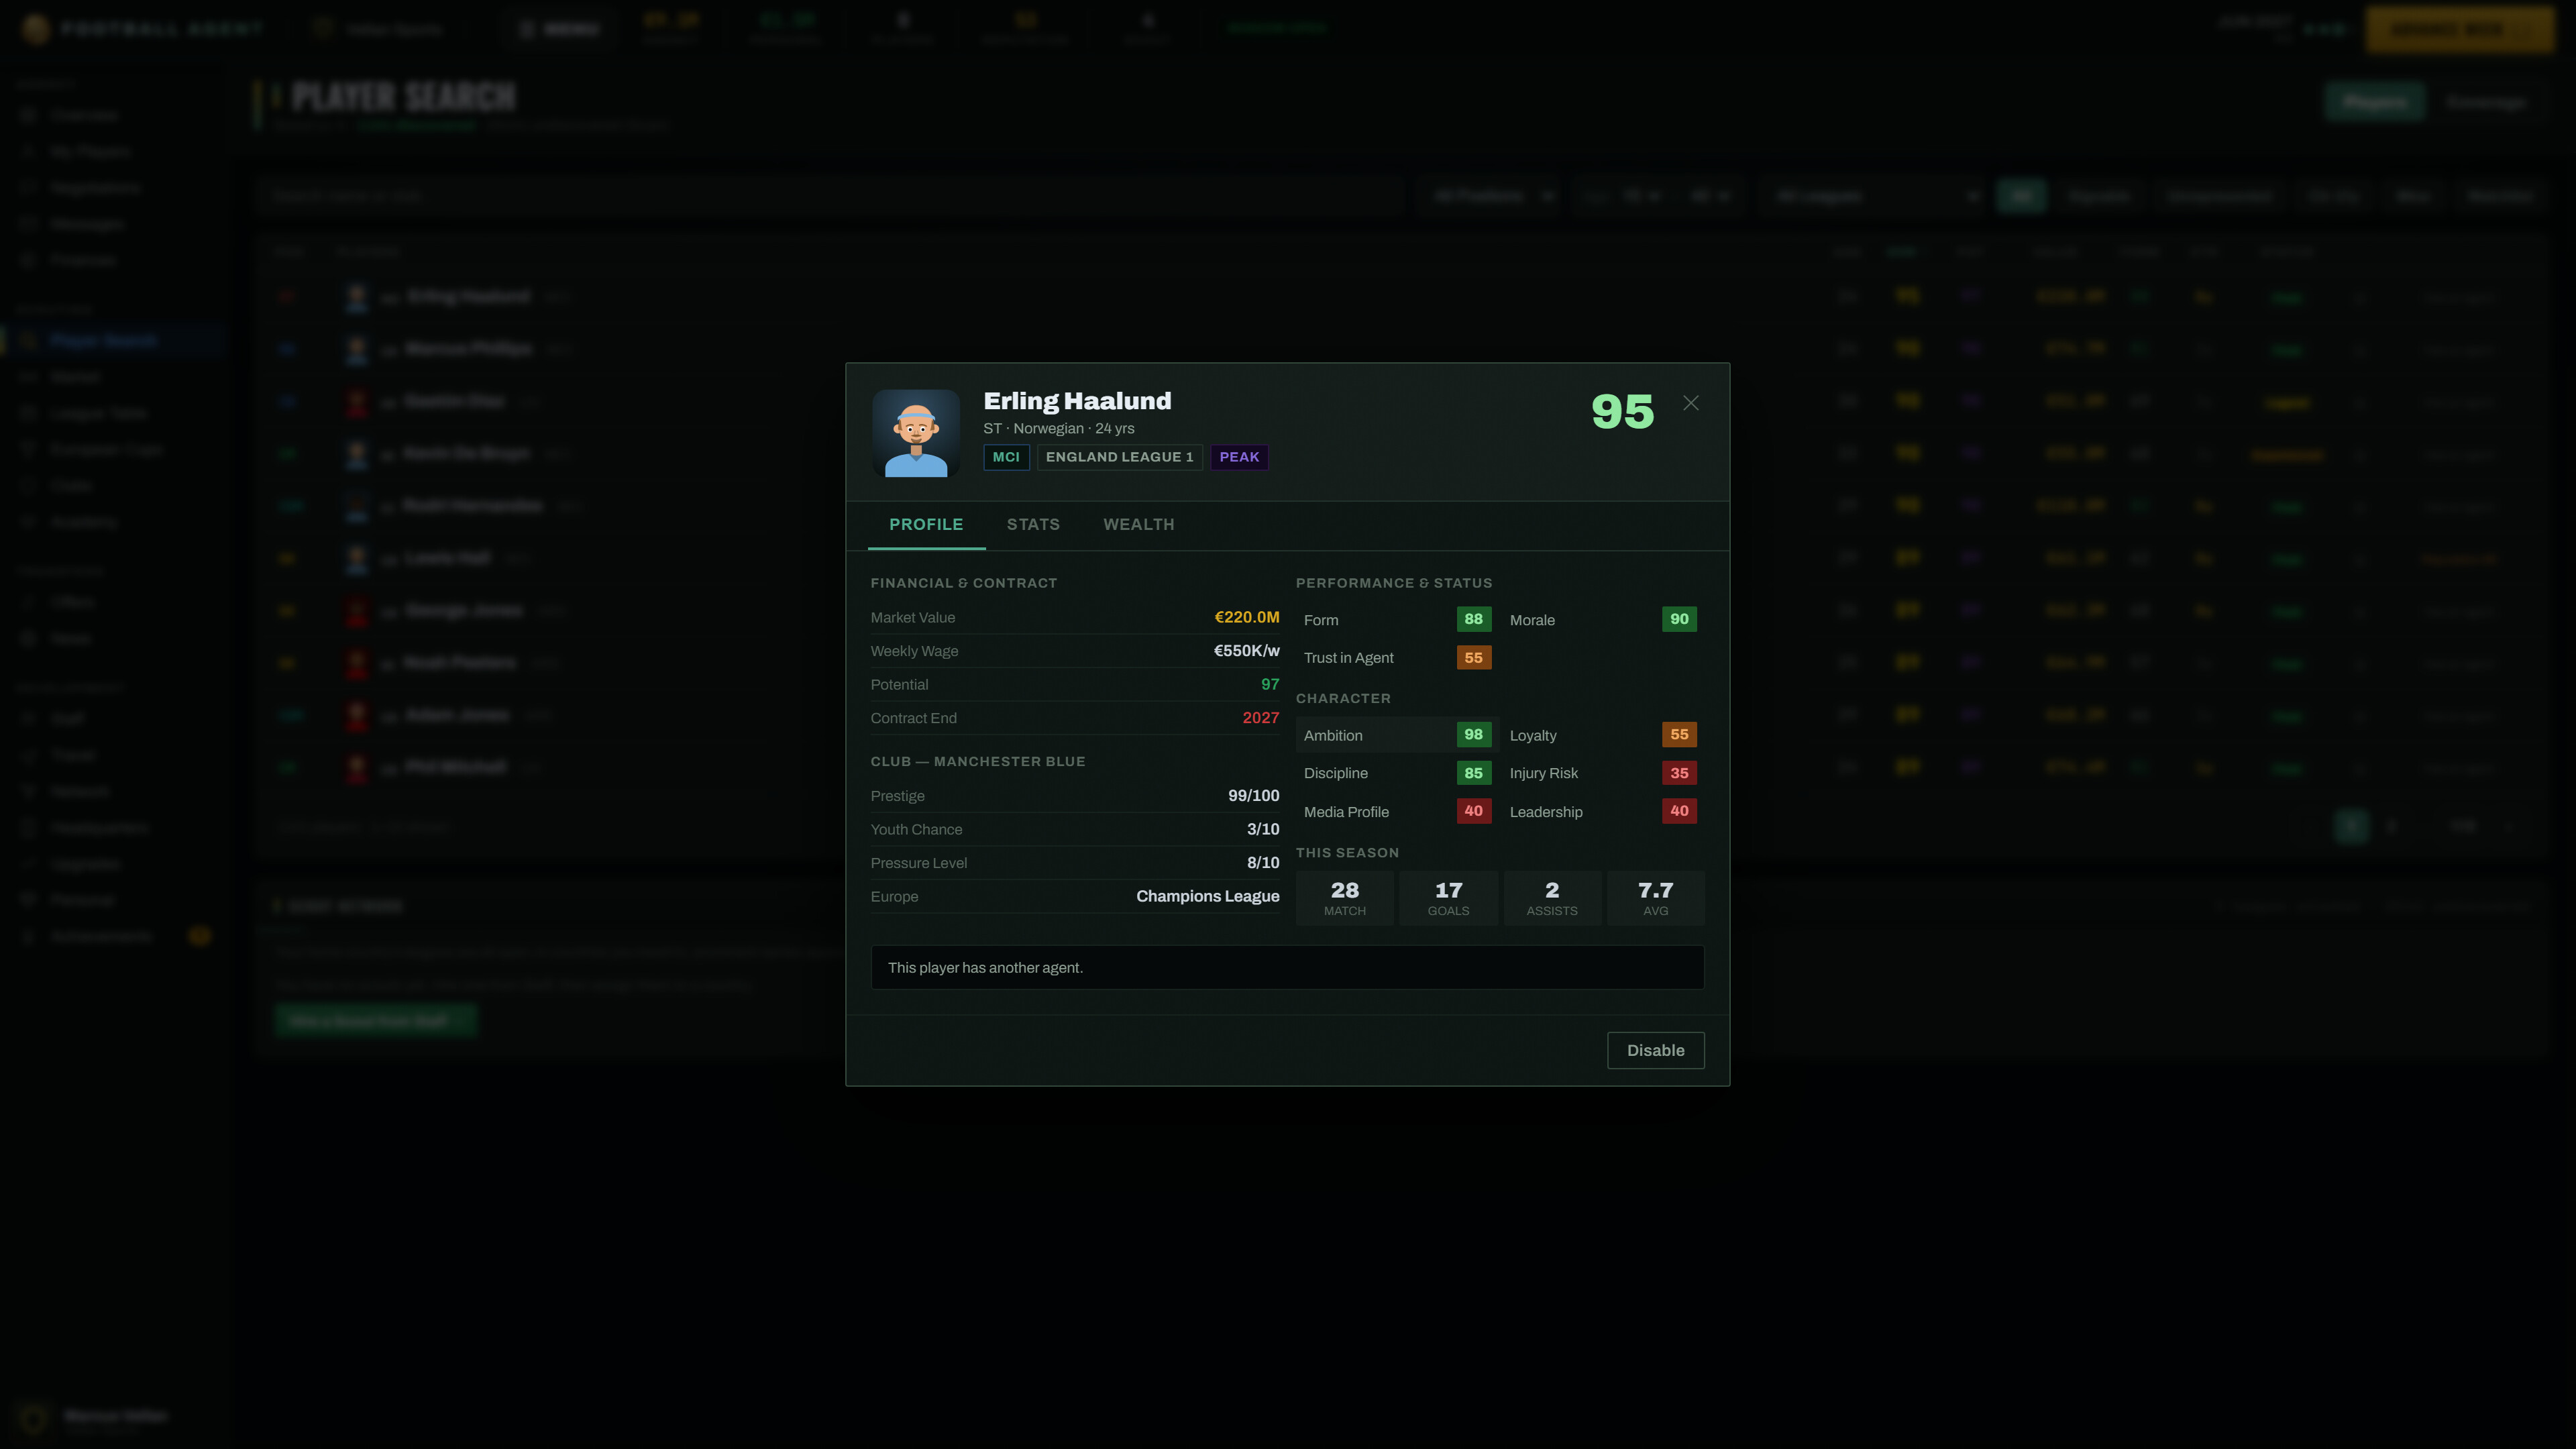Click the Loyalty 55 badge
Screen dimensions: 2576x1449
tap(1679, 734)
